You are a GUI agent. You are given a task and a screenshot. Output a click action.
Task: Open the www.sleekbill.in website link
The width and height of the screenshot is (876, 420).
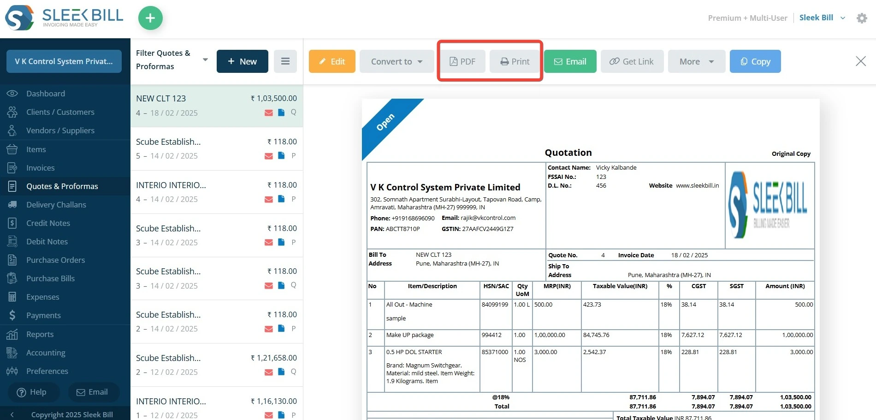[x=698, y=185]
